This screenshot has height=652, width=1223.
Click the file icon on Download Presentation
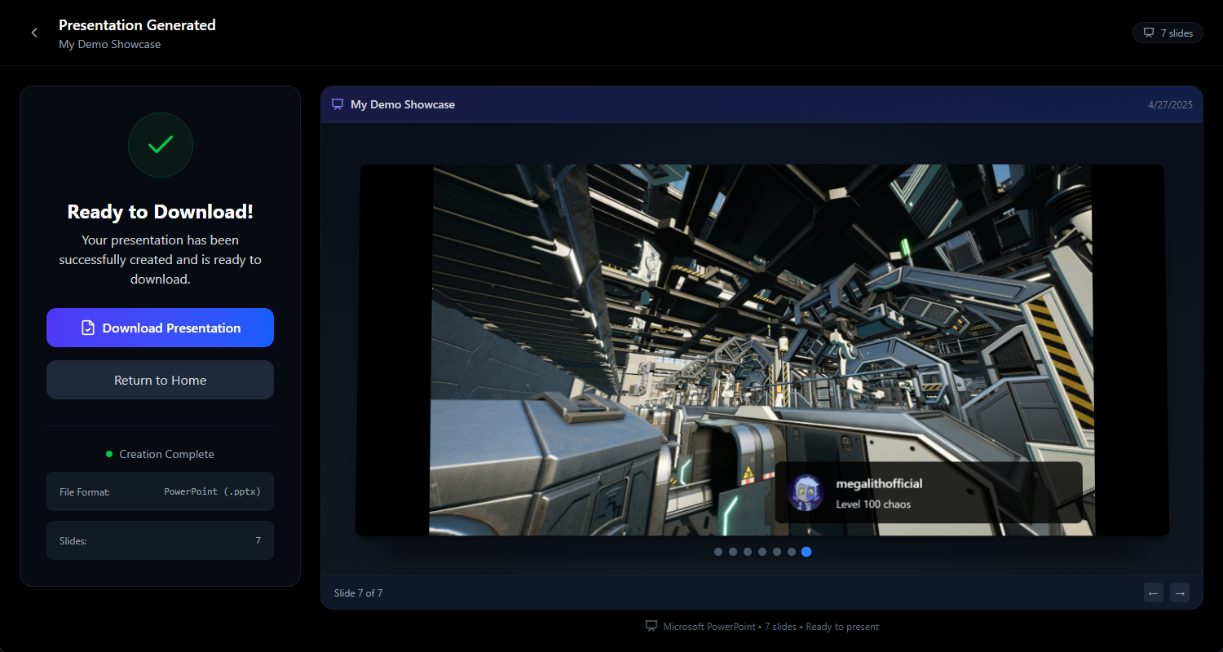(x=88, y=328)
